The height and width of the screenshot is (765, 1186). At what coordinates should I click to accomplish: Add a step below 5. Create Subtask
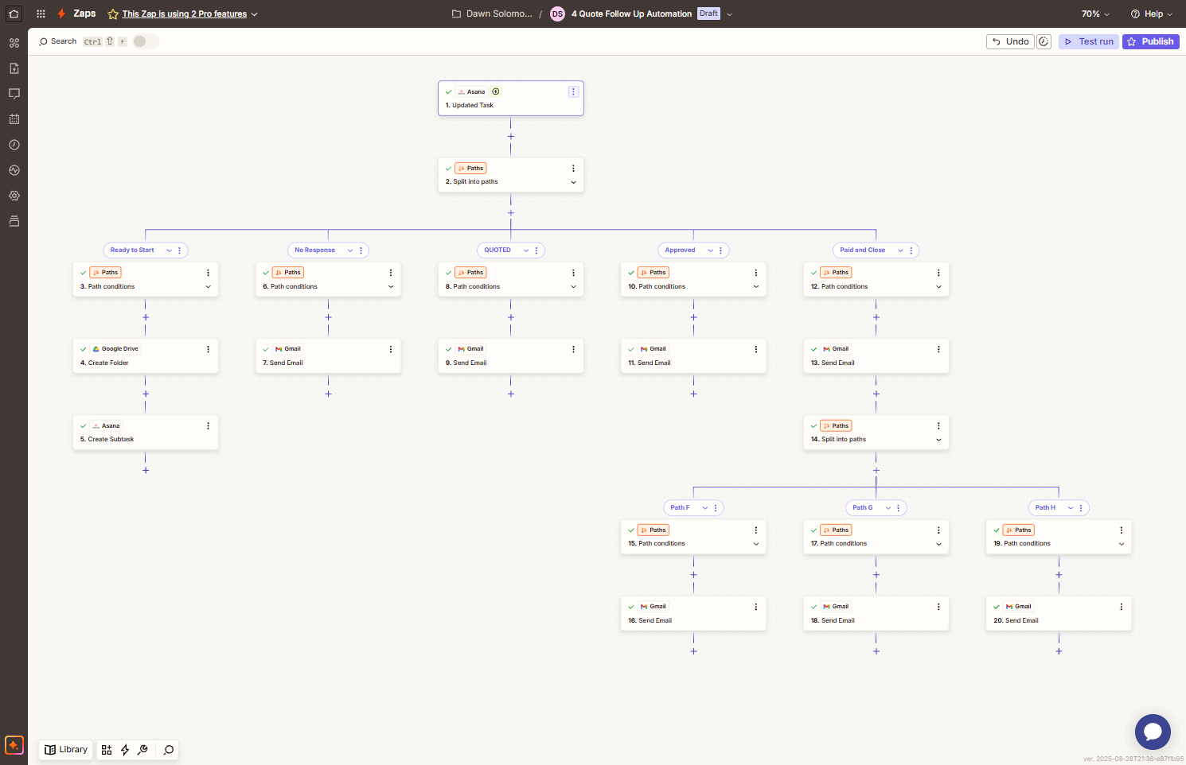point(146,471)
